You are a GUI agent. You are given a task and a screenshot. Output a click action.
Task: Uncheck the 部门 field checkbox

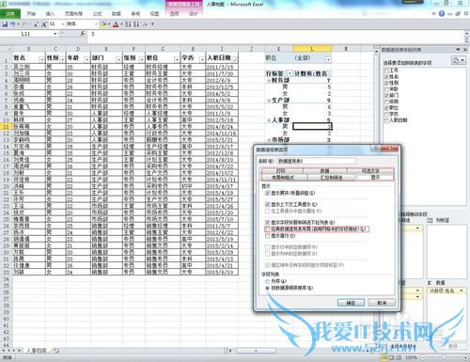386,95
